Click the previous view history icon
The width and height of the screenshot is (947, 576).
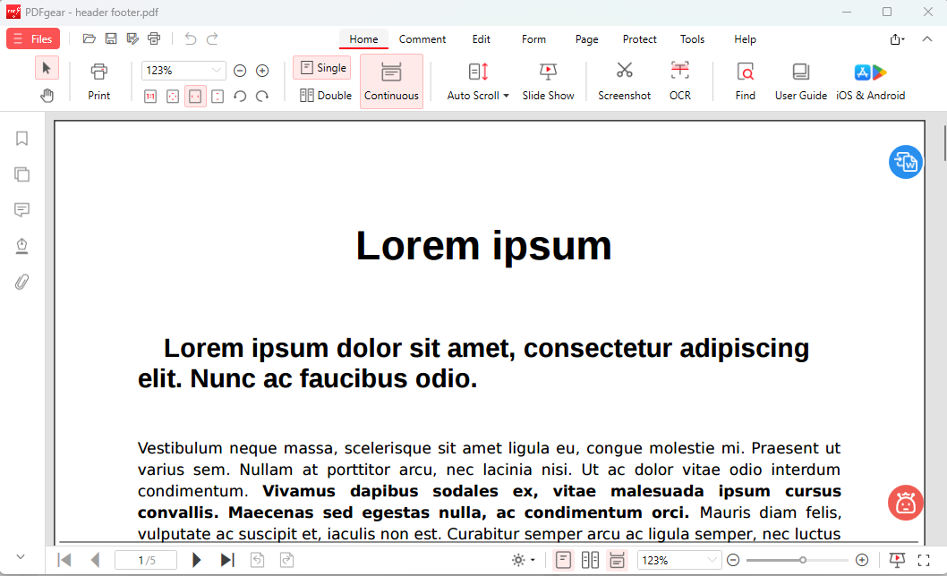tap(257, 560)
